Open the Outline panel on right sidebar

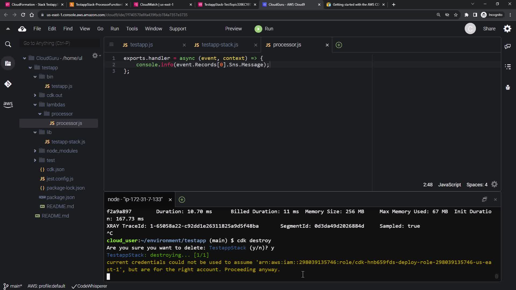(x=507, y=67)
